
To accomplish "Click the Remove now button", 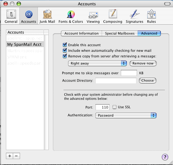I will click(143, 63).
